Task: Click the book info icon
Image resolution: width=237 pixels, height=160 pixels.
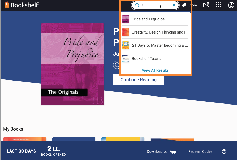Action: (x=116, y=65)
